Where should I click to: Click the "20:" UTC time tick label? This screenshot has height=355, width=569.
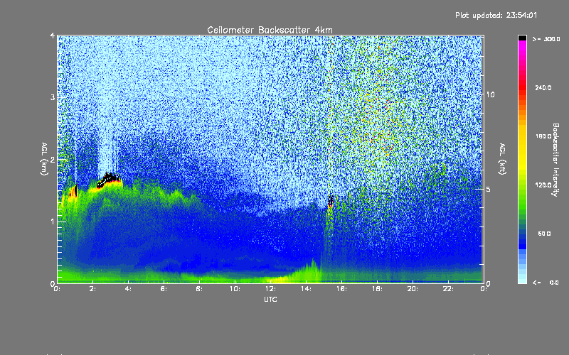point(413,289)
